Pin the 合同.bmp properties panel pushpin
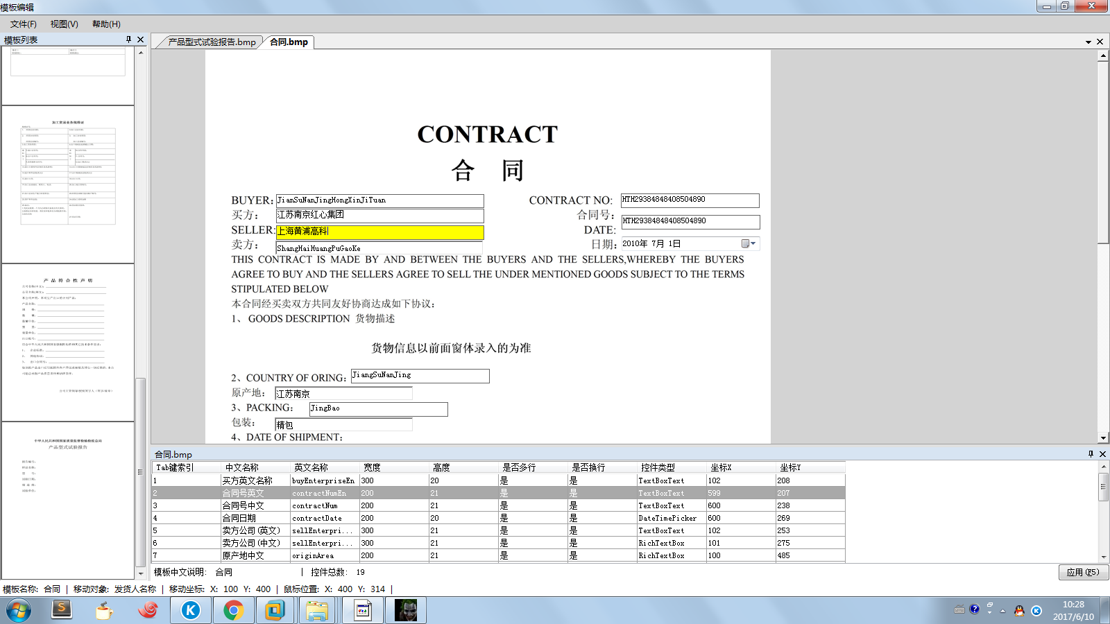 click(x=1091, y=454)
